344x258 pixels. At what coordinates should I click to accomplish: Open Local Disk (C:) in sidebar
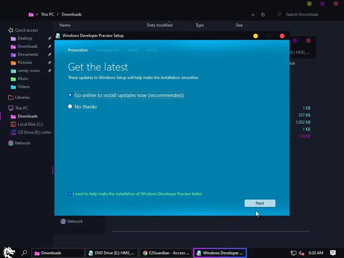pyautogui.click(x=30, y=124)
